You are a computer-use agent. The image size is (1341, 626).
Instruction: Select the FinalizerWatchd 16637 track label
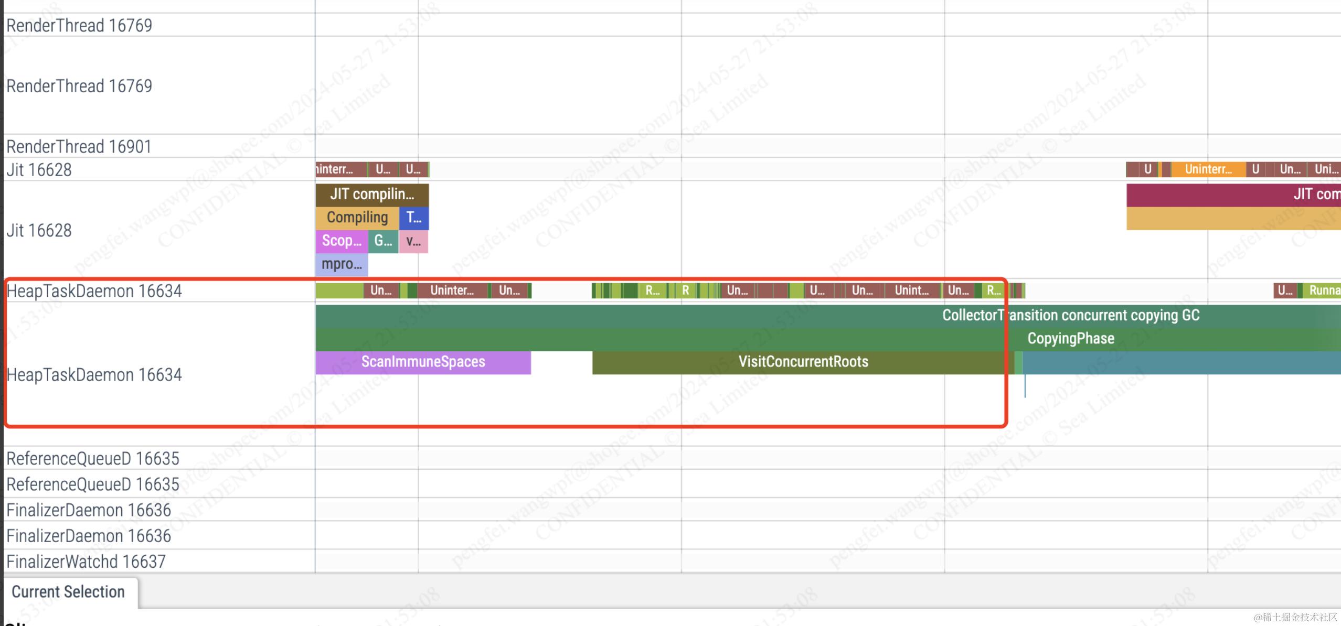click(86, 562)
